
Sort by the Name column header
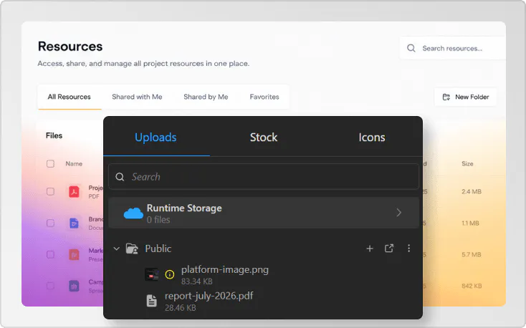pyautogui.click(x=74, y=164)
